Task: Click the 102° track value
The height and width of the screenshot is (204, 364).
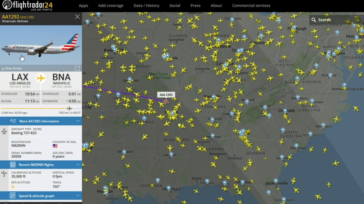Action: (56, 186)
